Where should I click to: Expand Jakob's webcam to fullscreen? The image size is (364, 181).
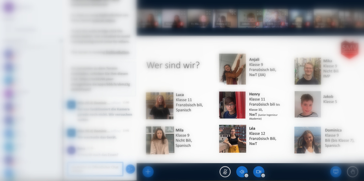(x=259, y=13)
